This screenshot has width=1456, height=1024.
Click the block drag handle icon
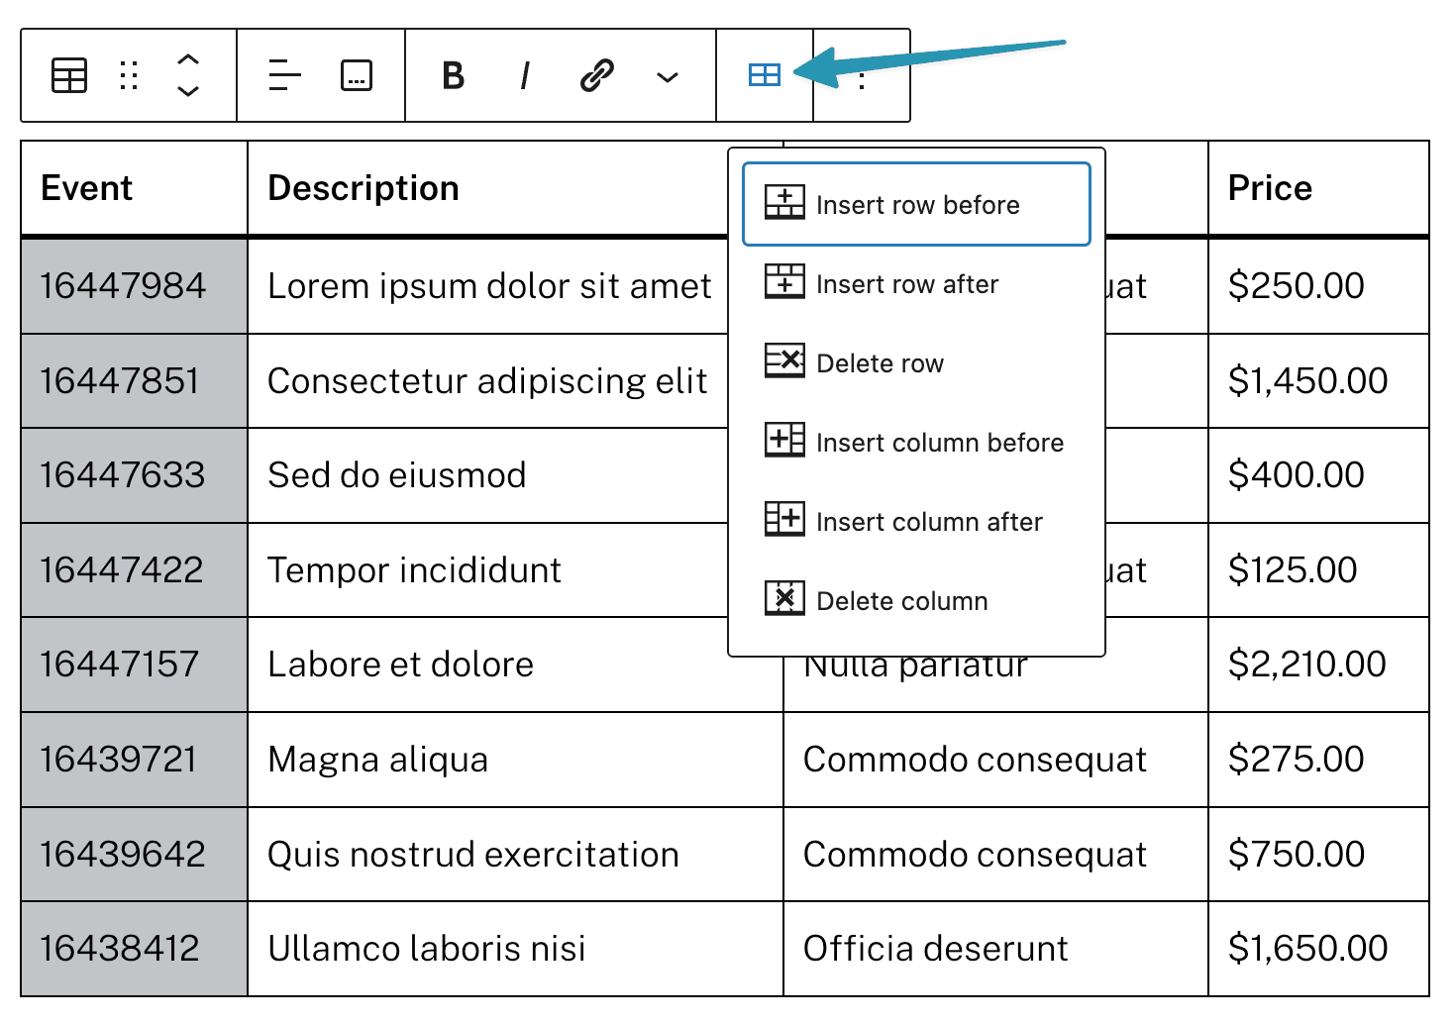(x=129, y=75)
